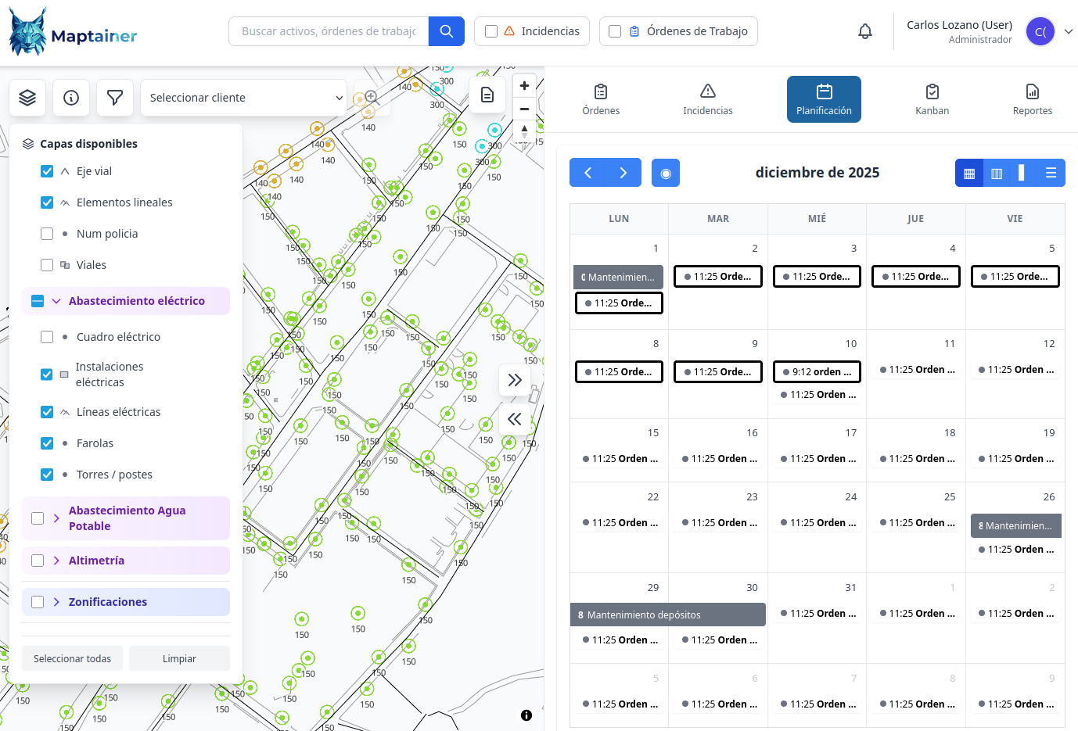
Task: Click the map info icon
Action: pos(71,97)
